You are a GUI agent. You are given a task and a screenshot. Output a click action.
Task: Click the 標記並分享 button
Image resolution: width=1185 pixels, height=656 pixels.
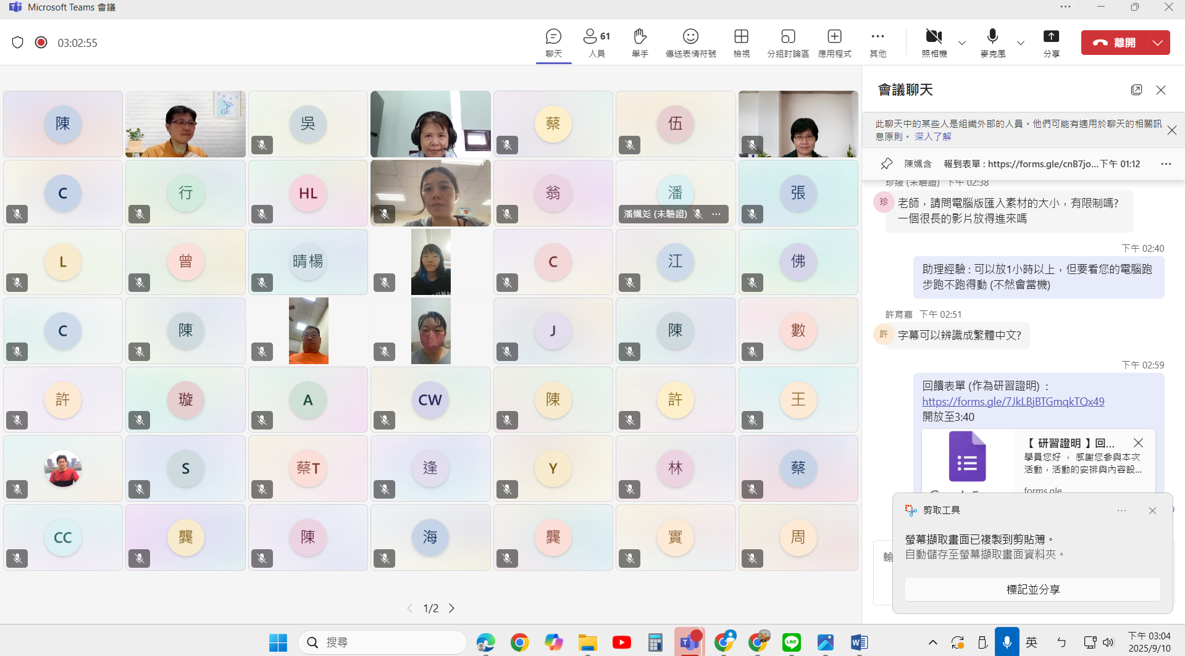point(1032,589)
